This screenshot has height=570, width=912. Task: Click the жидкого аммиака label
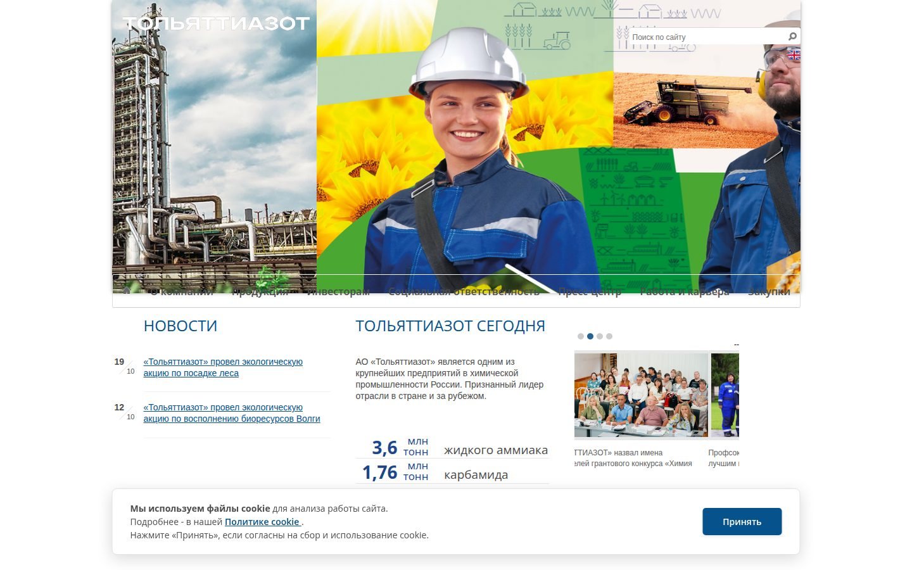click(496, 450)
